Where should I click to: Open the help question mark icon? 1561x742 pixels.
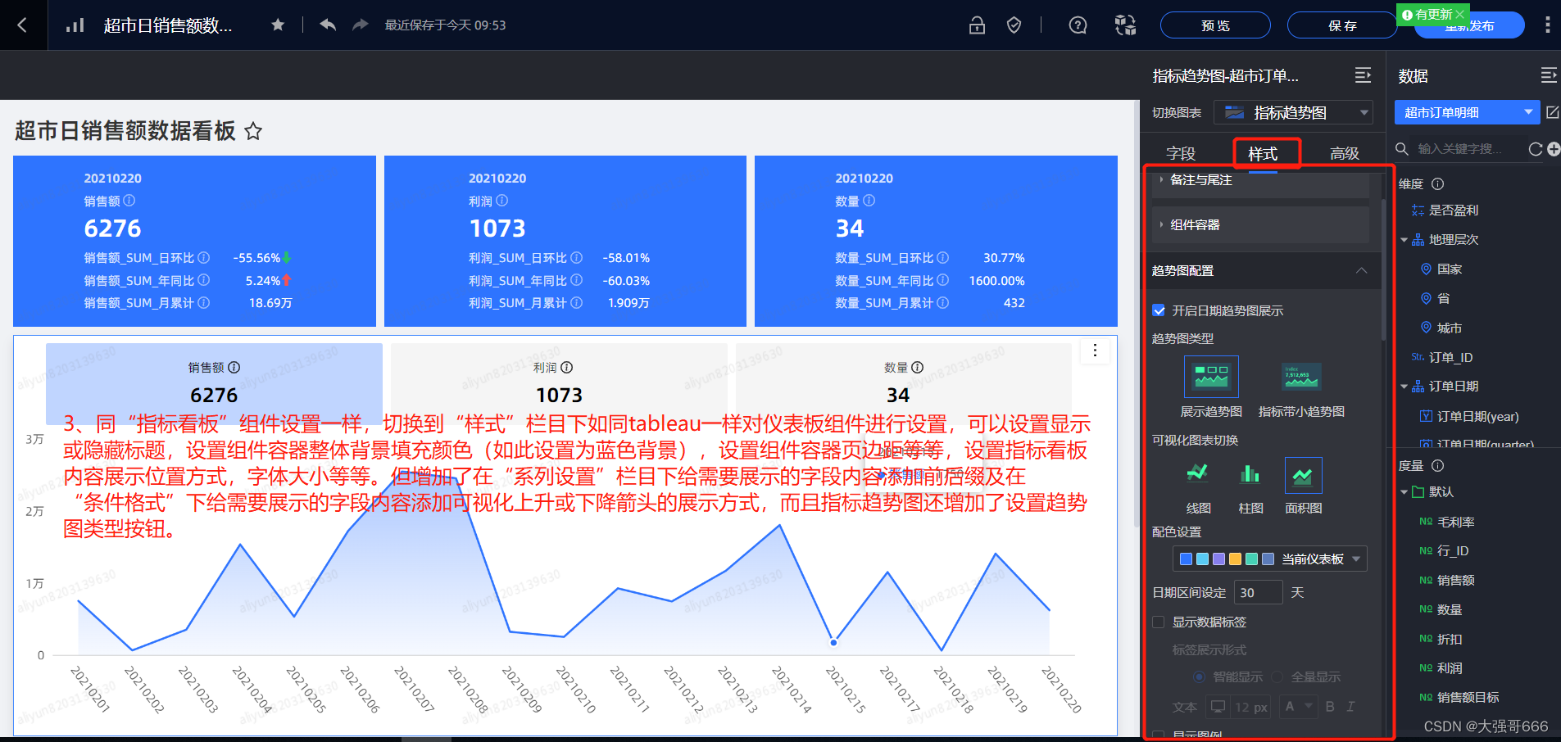[x=1078, y=25]
